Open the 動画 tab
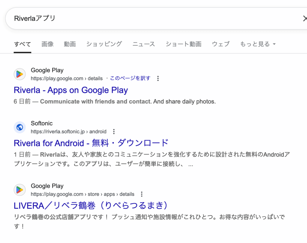307x243 pixels. (70, 44)
